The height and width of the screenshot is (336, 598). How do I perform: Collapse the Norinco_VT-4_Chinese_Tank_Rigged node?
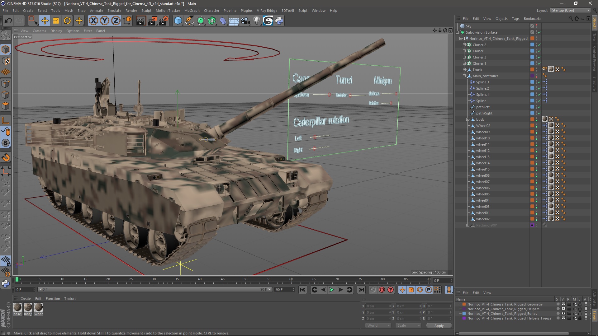[x=461, y=39]
